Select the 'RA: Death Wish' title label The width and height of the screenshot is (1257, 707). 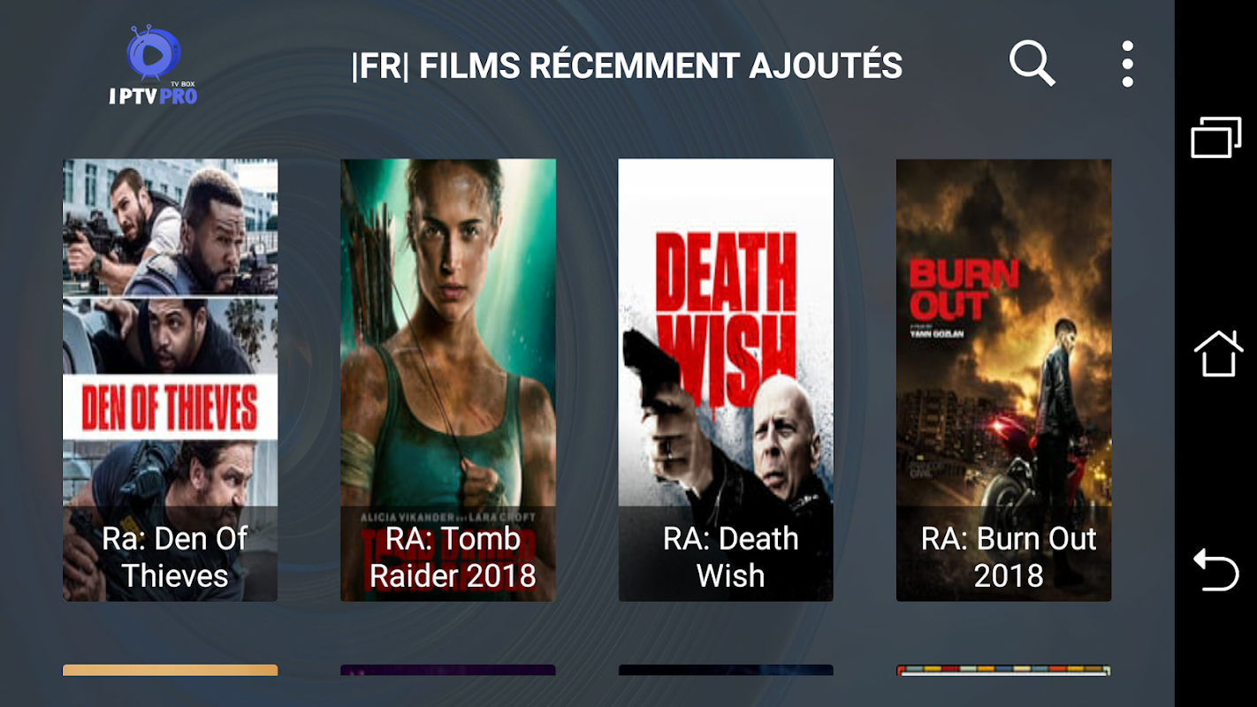730,557
